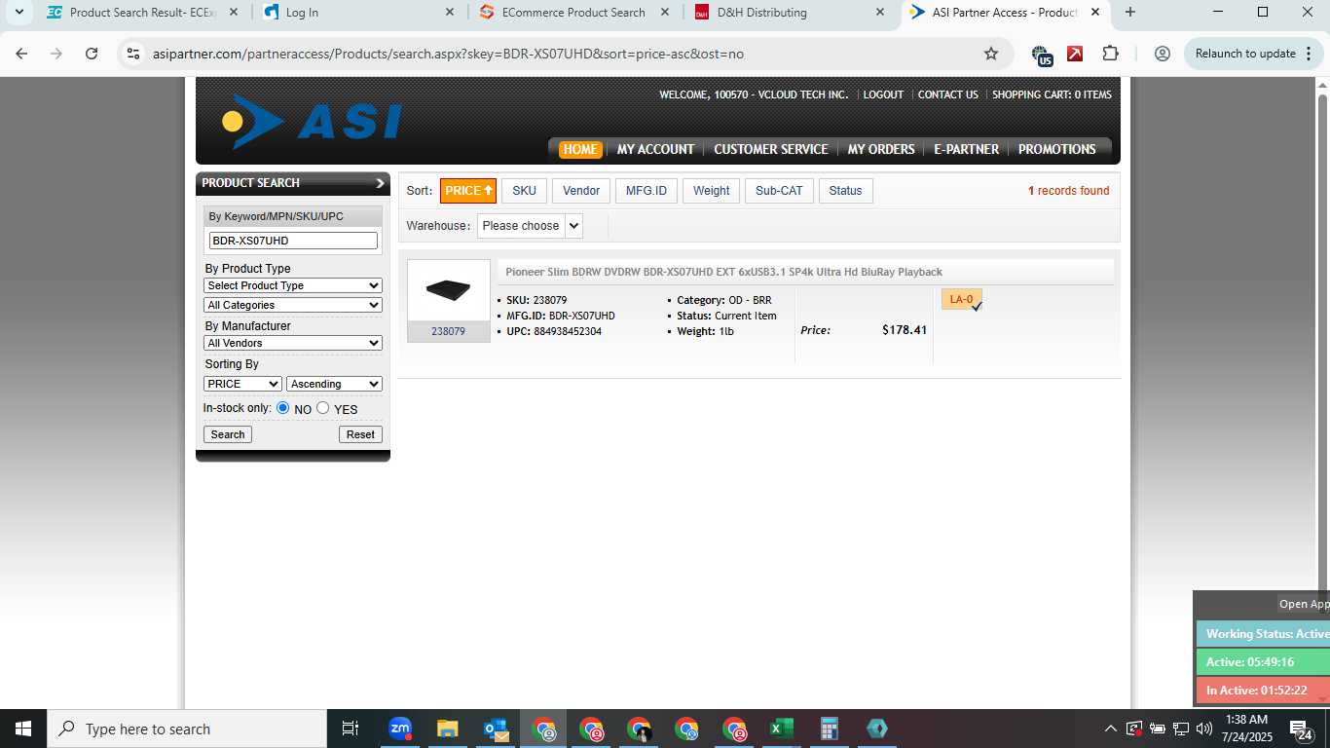Screen dimensions: 1330x748
Task: Open the volume control in tray
Action: [x=1204, y=729]
